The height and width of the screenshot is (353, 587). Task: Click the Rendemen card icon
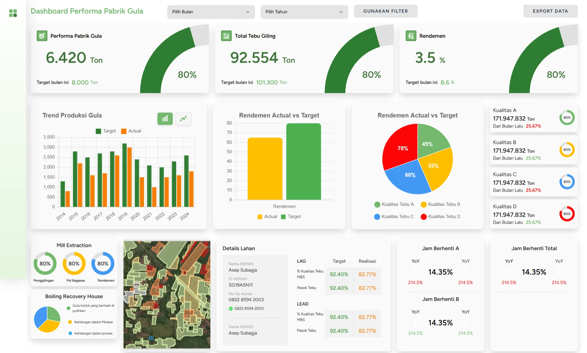click(x=411, y=36)
